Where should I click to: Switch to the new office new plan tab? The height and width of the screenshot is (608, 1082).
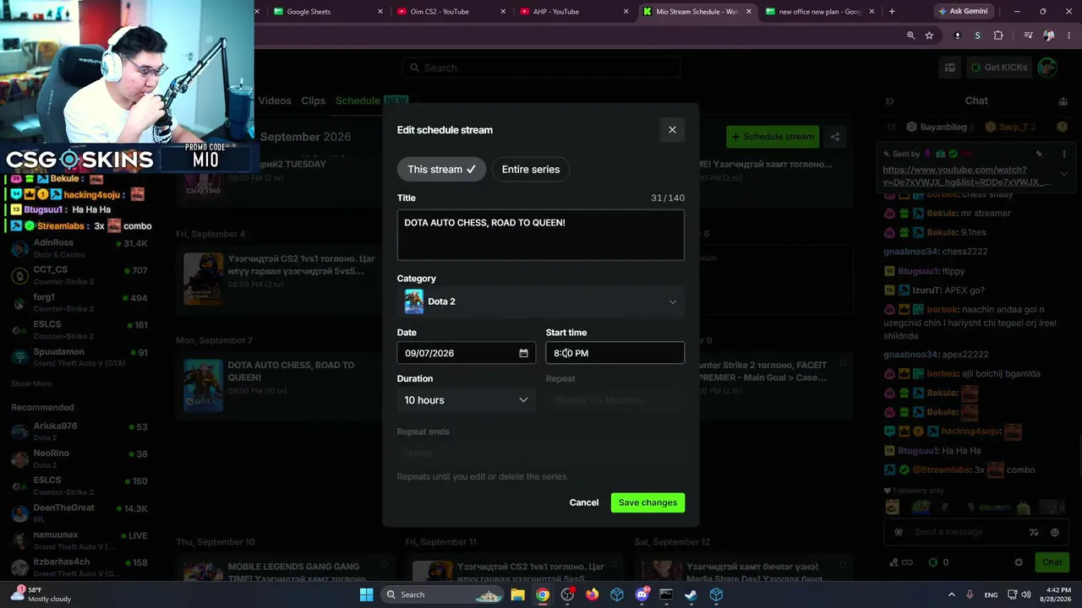pos(819,12)
